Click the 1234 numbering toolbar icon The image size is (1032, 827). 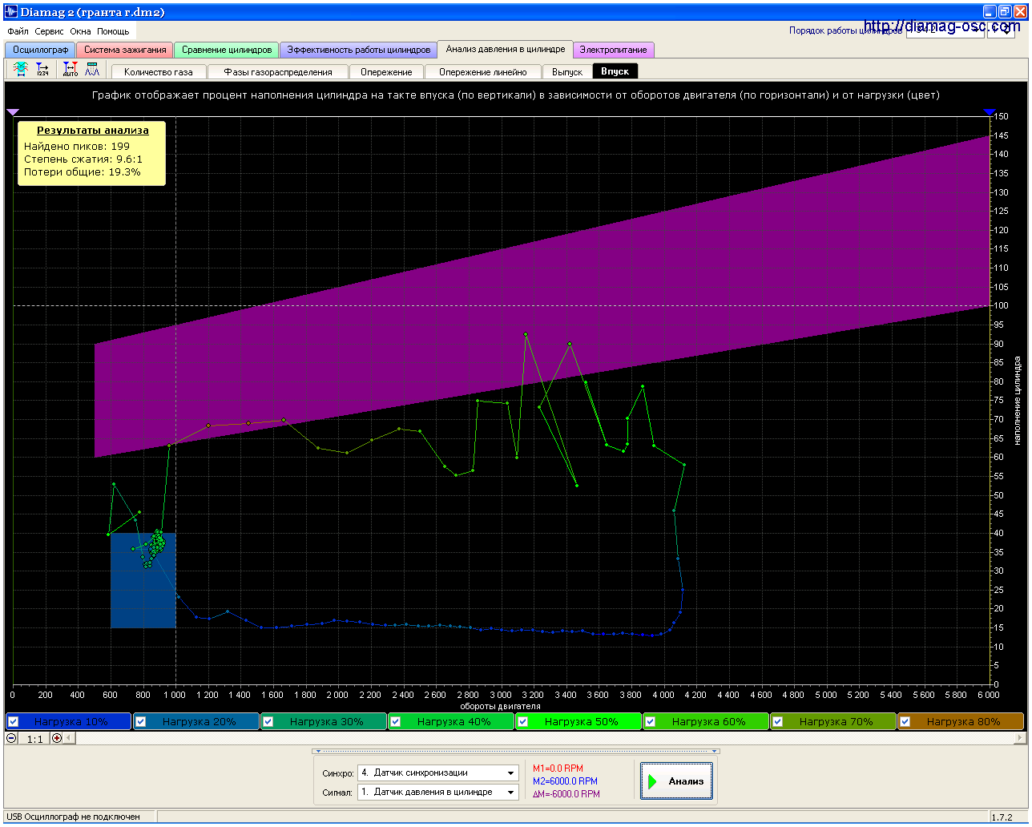pyautogui.click(x=42, y=70)
